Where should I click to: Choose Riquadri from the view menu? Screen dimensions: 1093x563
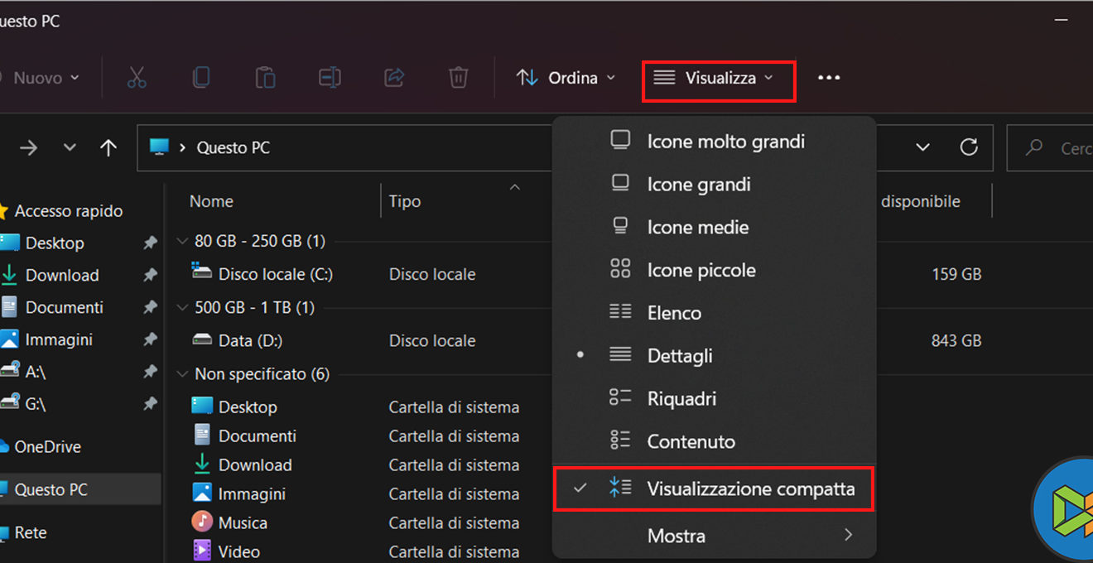click(681, 399)
